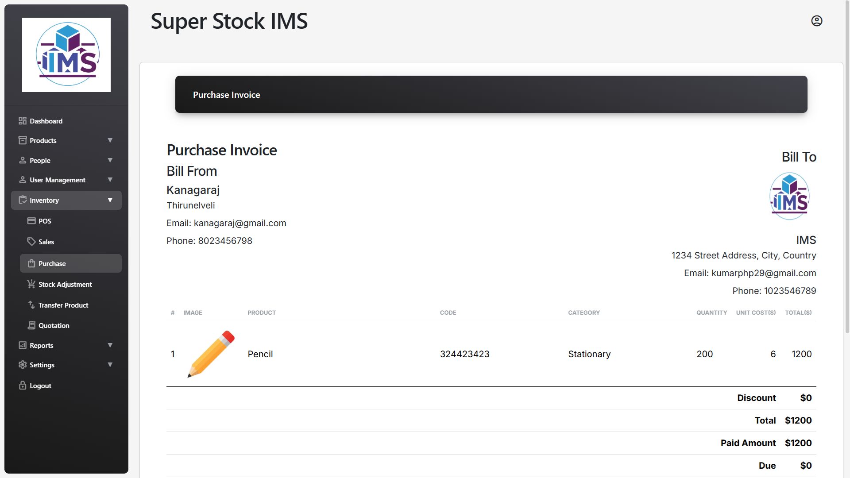This screenshot has height=478, width=850.
Task: Open the Quotation page from the sidebar
Action: (54, 326)
